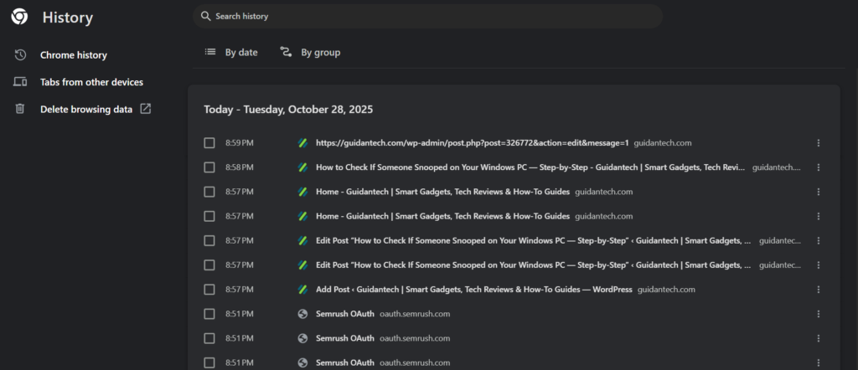Open Tabs from other devices

point(91,82)
